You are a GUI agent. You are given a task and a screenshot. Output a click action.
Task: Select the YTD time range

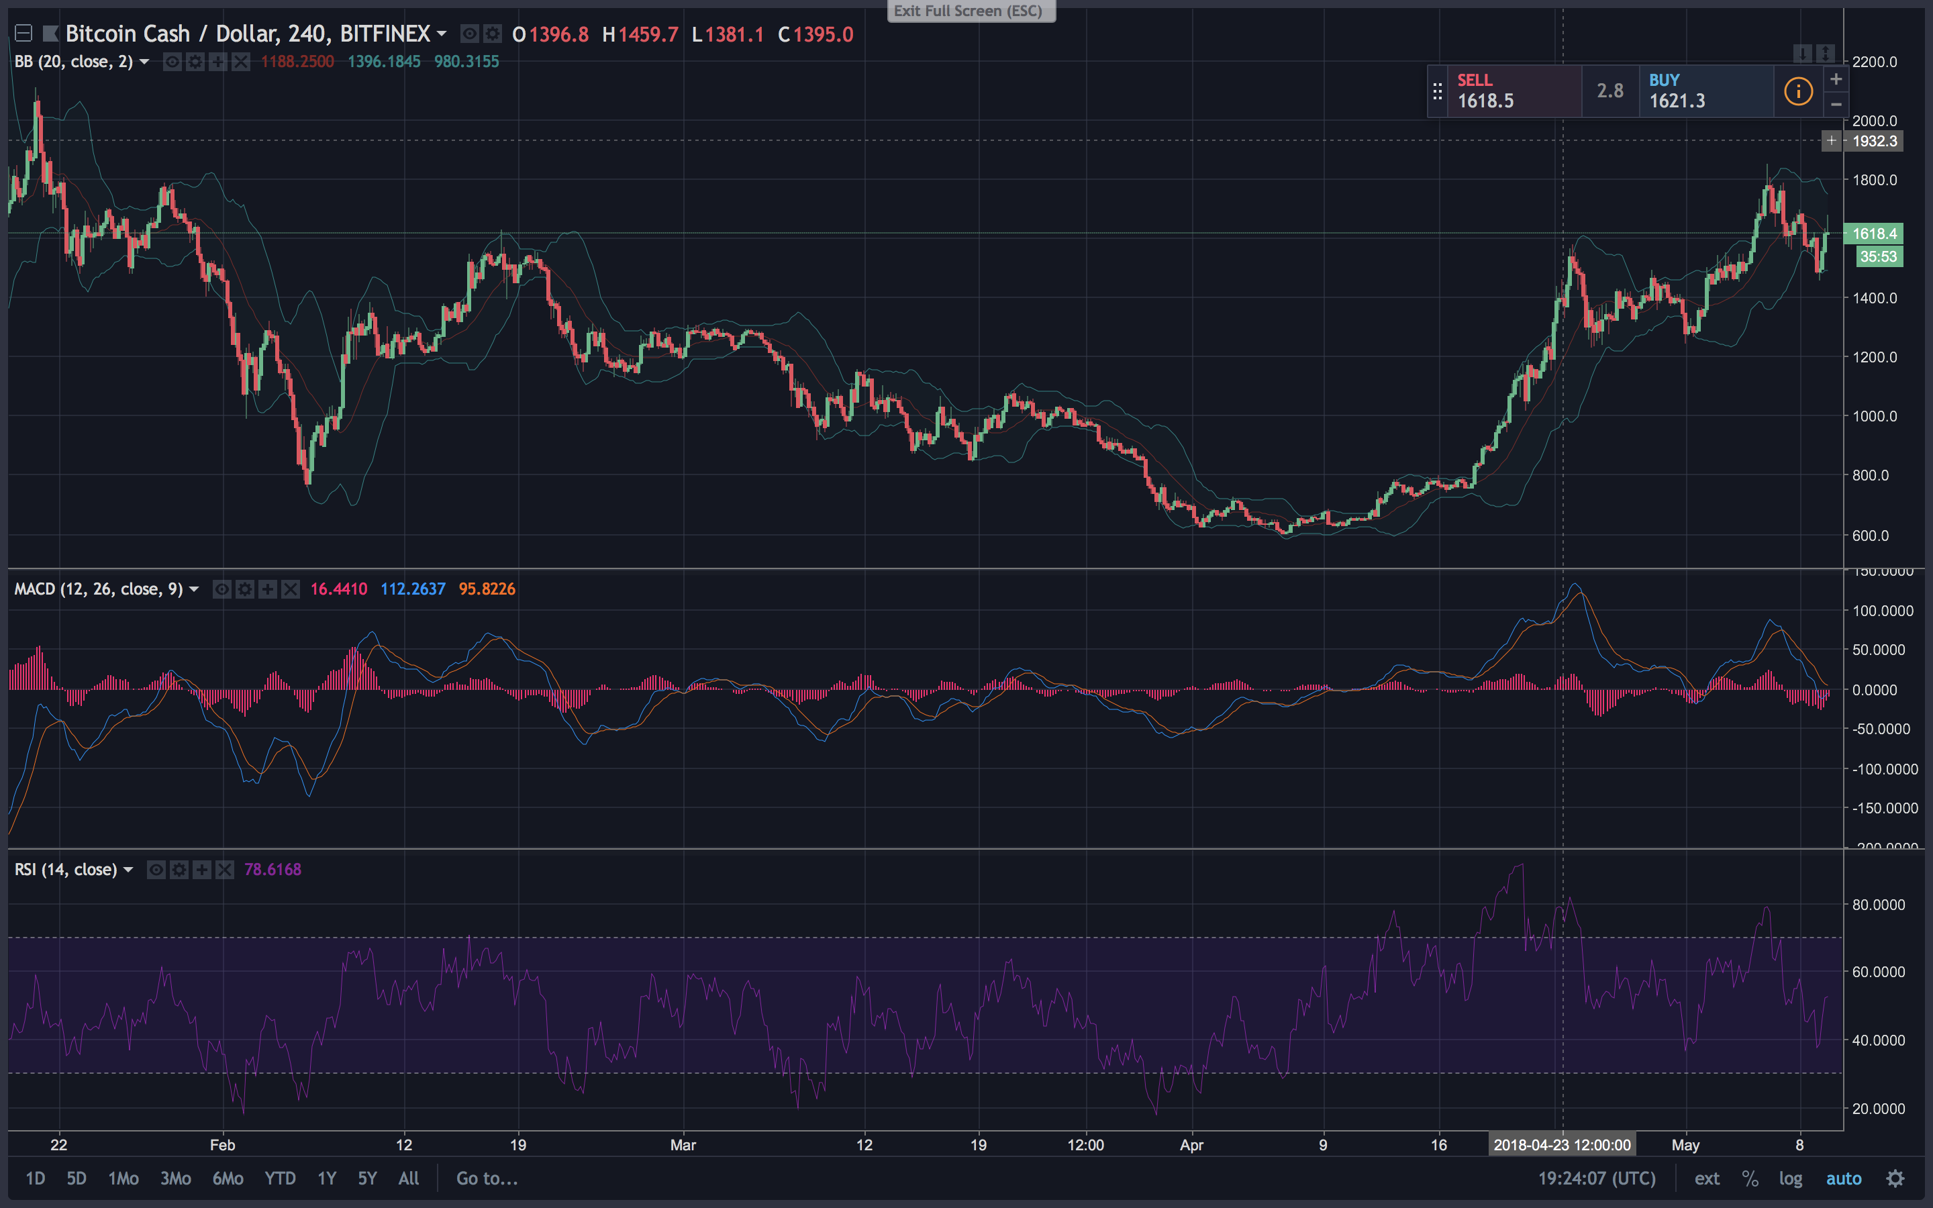[280, 1178]
